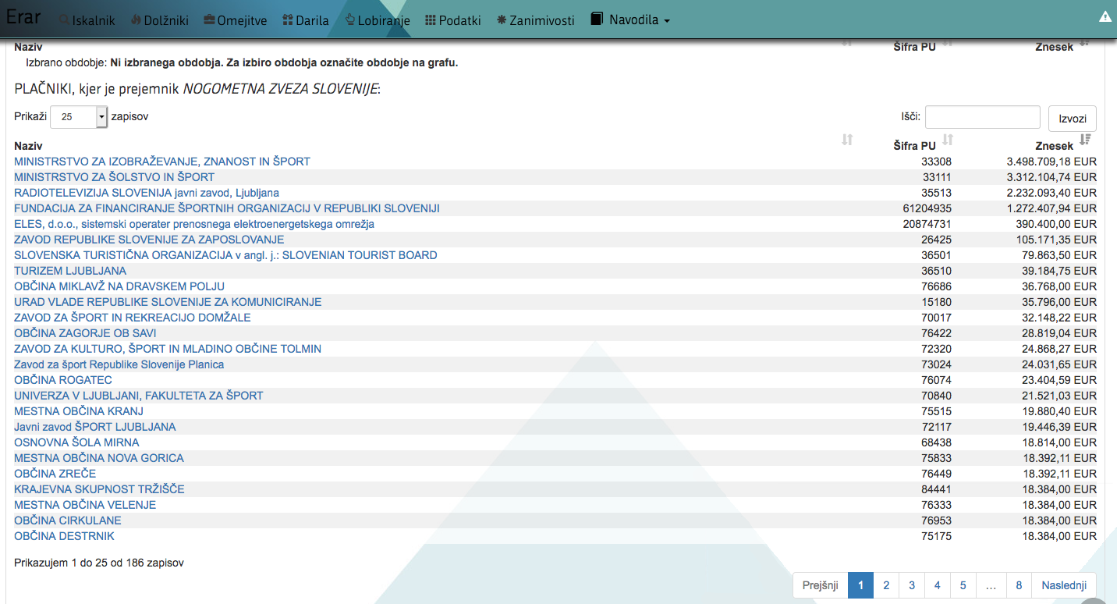Open the Prikaži records-per-page selector
This screenshot has height=604, width=1117.
[79, 117]
